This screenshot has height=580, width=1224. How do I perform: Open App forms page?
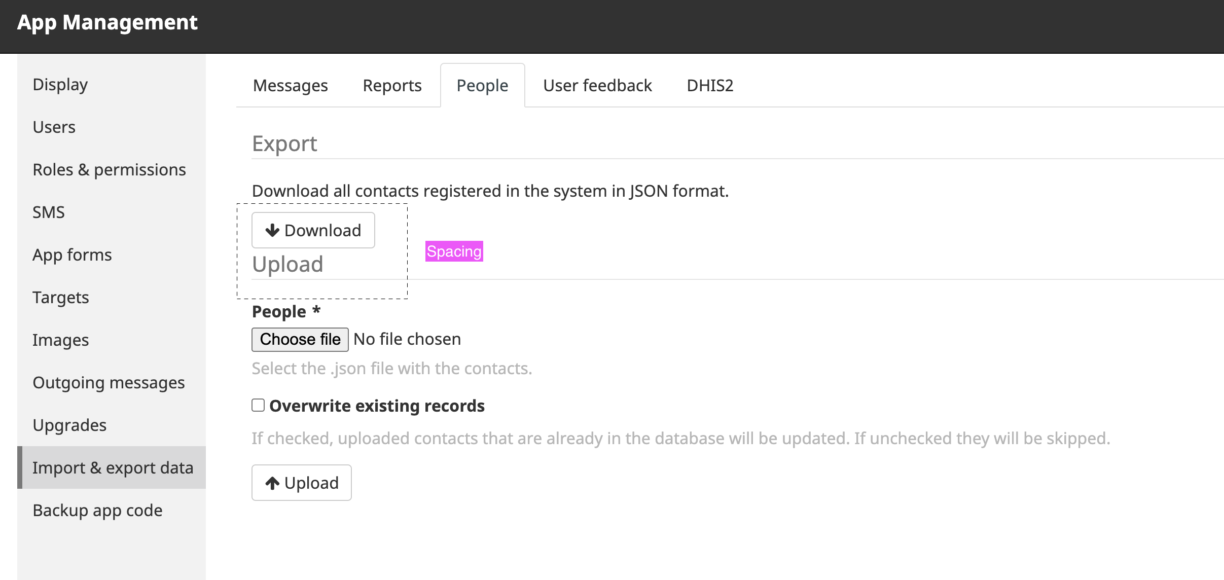(72, 255)
